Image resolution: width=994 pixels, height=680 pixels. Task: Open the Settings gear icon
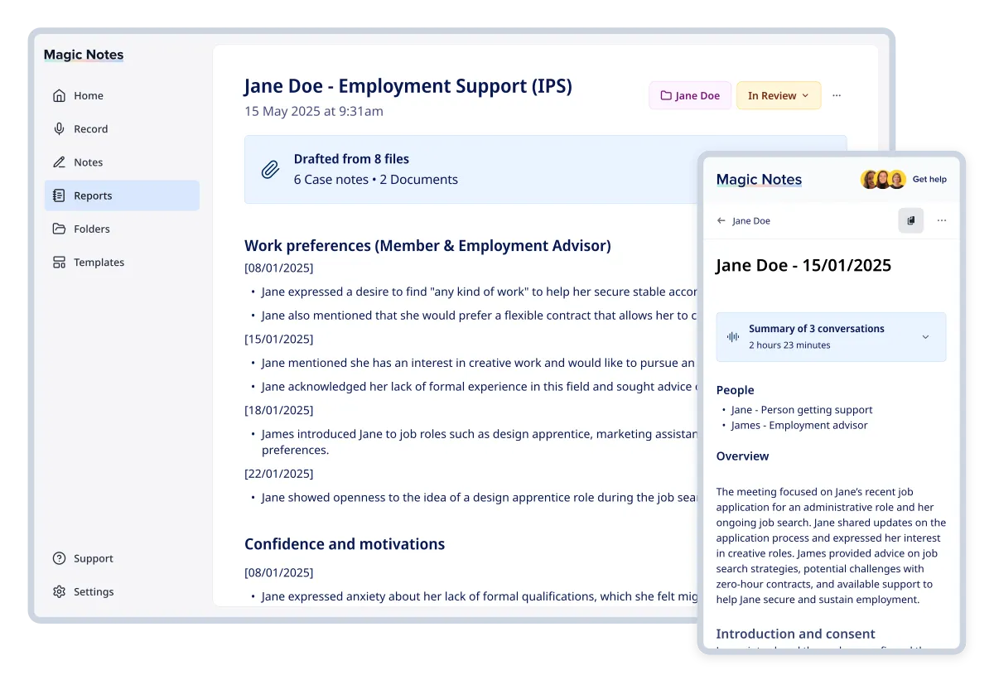tap(59, 591)
